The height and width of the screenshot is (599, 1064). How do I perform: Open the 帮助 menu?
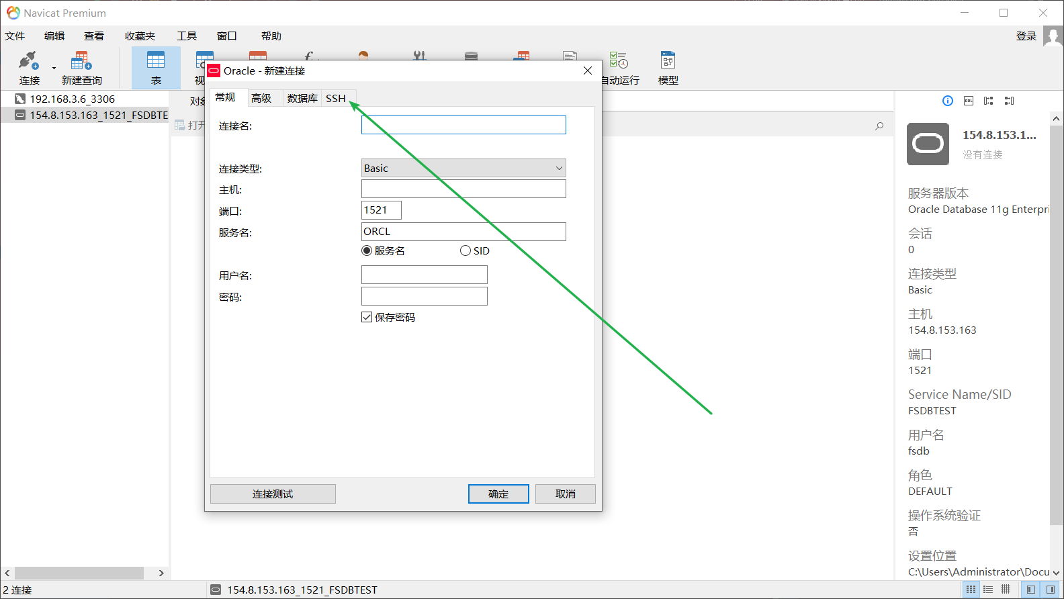(271, 36)
